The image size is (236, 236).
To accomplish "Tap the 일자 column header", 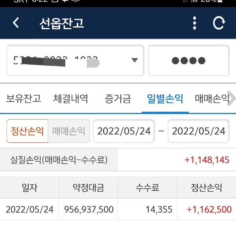I will coord(29,188).
